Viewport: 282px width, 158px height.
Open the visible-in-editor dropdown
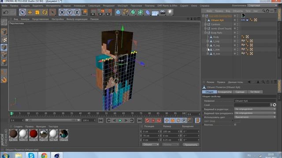click(x=255, y=109)
